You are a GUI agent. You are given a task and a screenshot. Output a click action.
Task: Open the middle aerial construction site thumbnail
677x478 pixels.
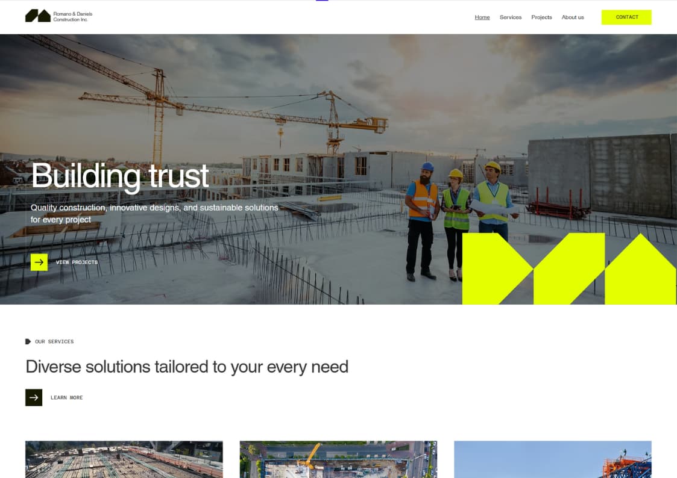pyautogui.click(x=339, y=459)
